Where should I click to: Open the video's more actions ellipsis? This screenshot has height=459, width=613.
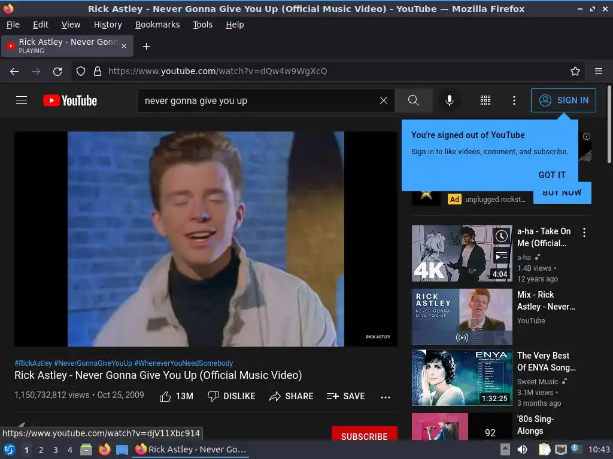pyautogui.click(x=386, y=397)
